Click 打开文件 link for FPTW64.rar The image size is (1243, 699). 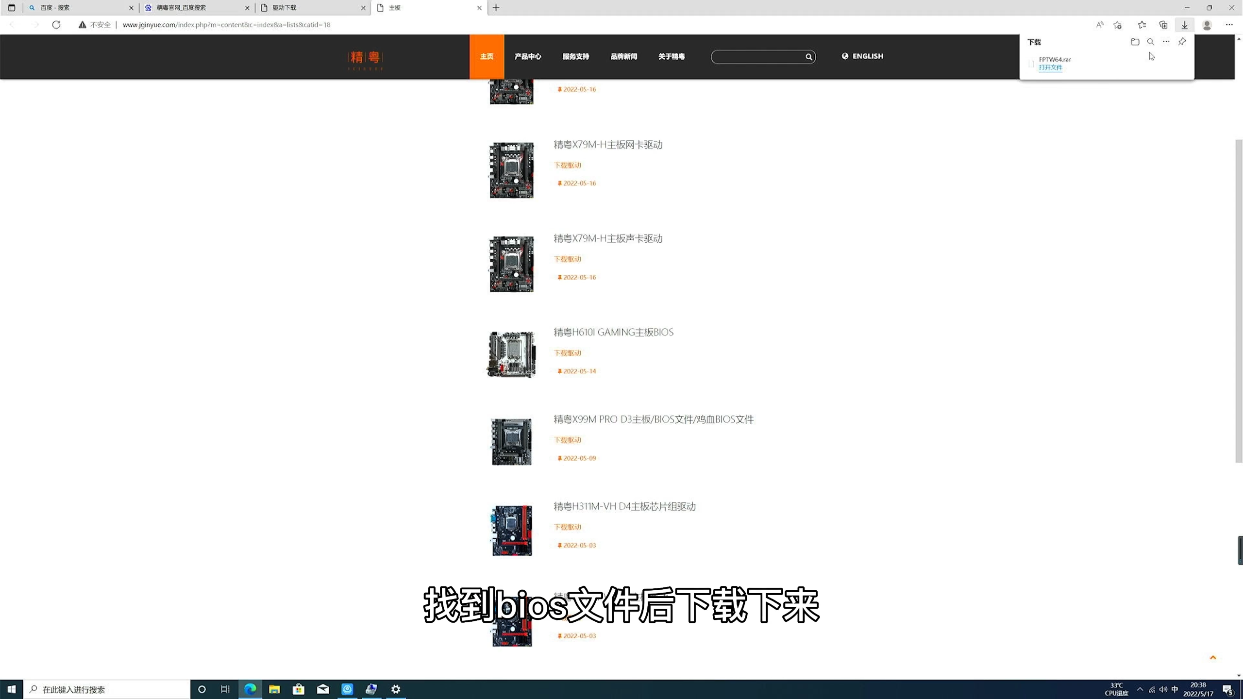click(x=1050, y=67)
